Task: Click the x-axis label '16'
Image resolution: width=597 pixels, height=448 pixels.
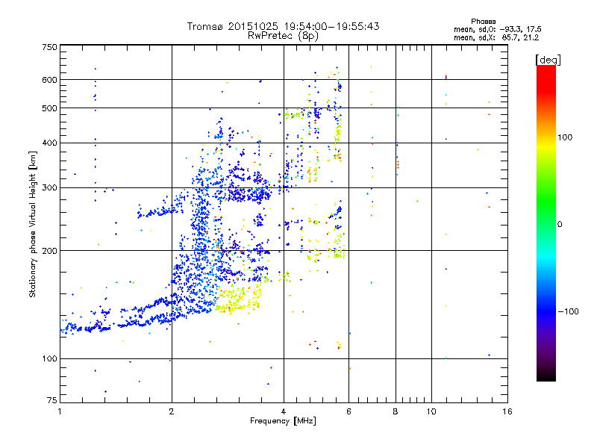Action: pyautogui.click(x=507, y=411)
